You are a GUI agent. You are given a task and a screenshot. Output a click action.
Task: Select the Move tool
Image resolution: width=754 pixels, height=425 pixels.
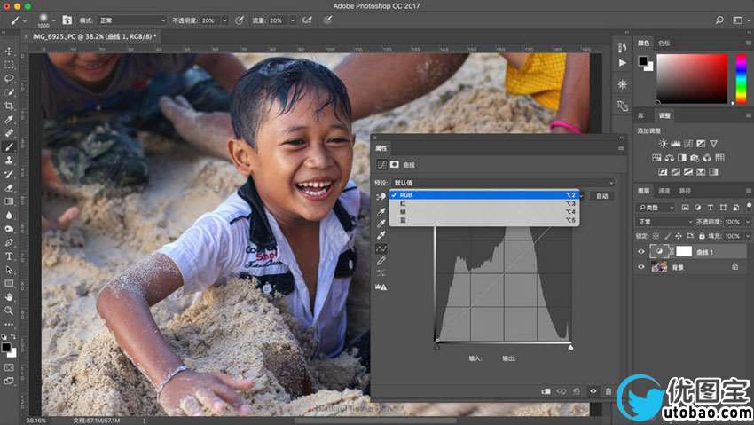[x=9, y=51]
